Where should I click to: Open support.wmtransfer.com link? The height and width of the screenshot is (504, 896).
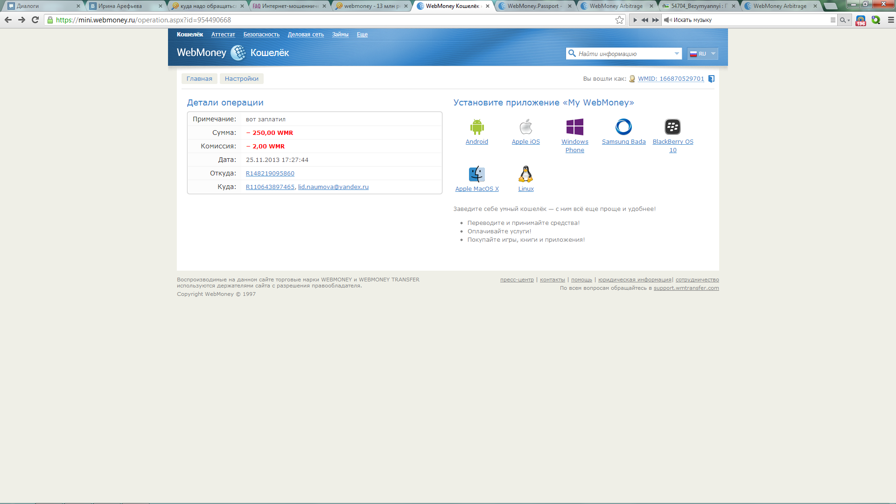[686, 288]
